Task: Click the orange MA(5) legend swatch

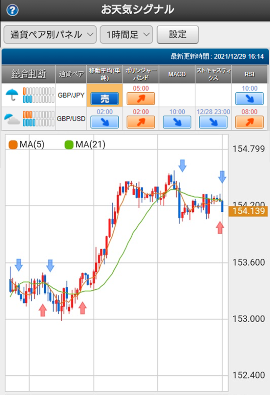Action: [x=13, y=145]
